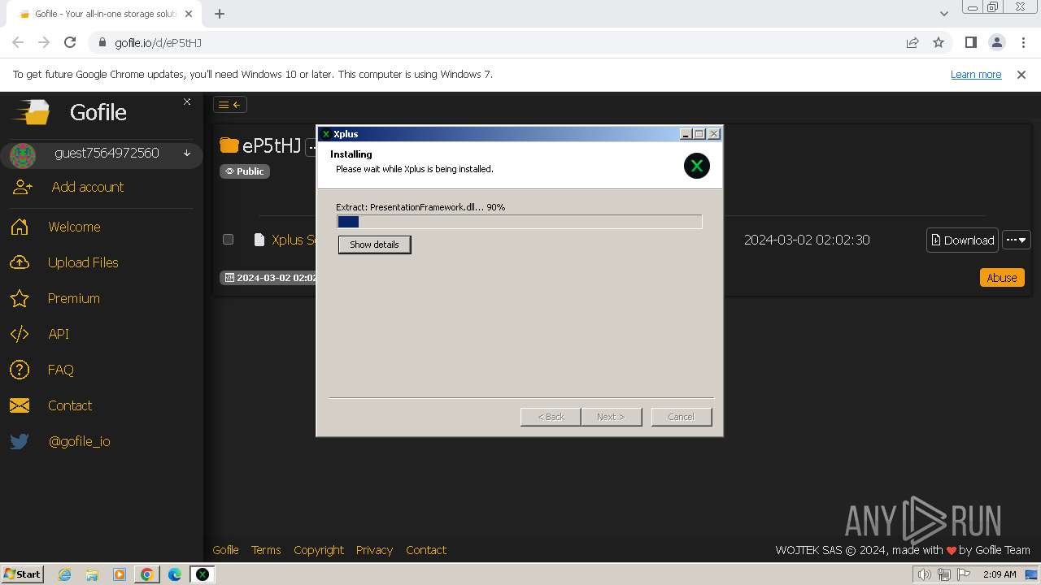
Task: Go to the Welcome page
Action: pos(74,227)
